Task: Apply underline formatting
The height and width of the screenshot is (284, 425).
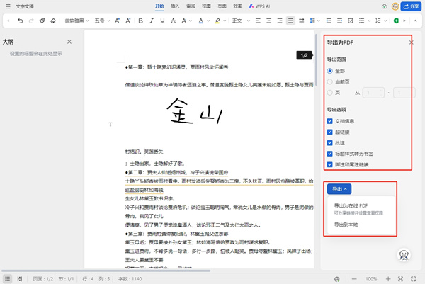Action: click(162, 21)
